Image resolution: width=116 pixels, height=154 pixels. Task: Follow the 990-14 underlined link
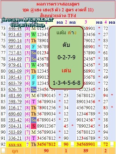(x=15, y=41)
